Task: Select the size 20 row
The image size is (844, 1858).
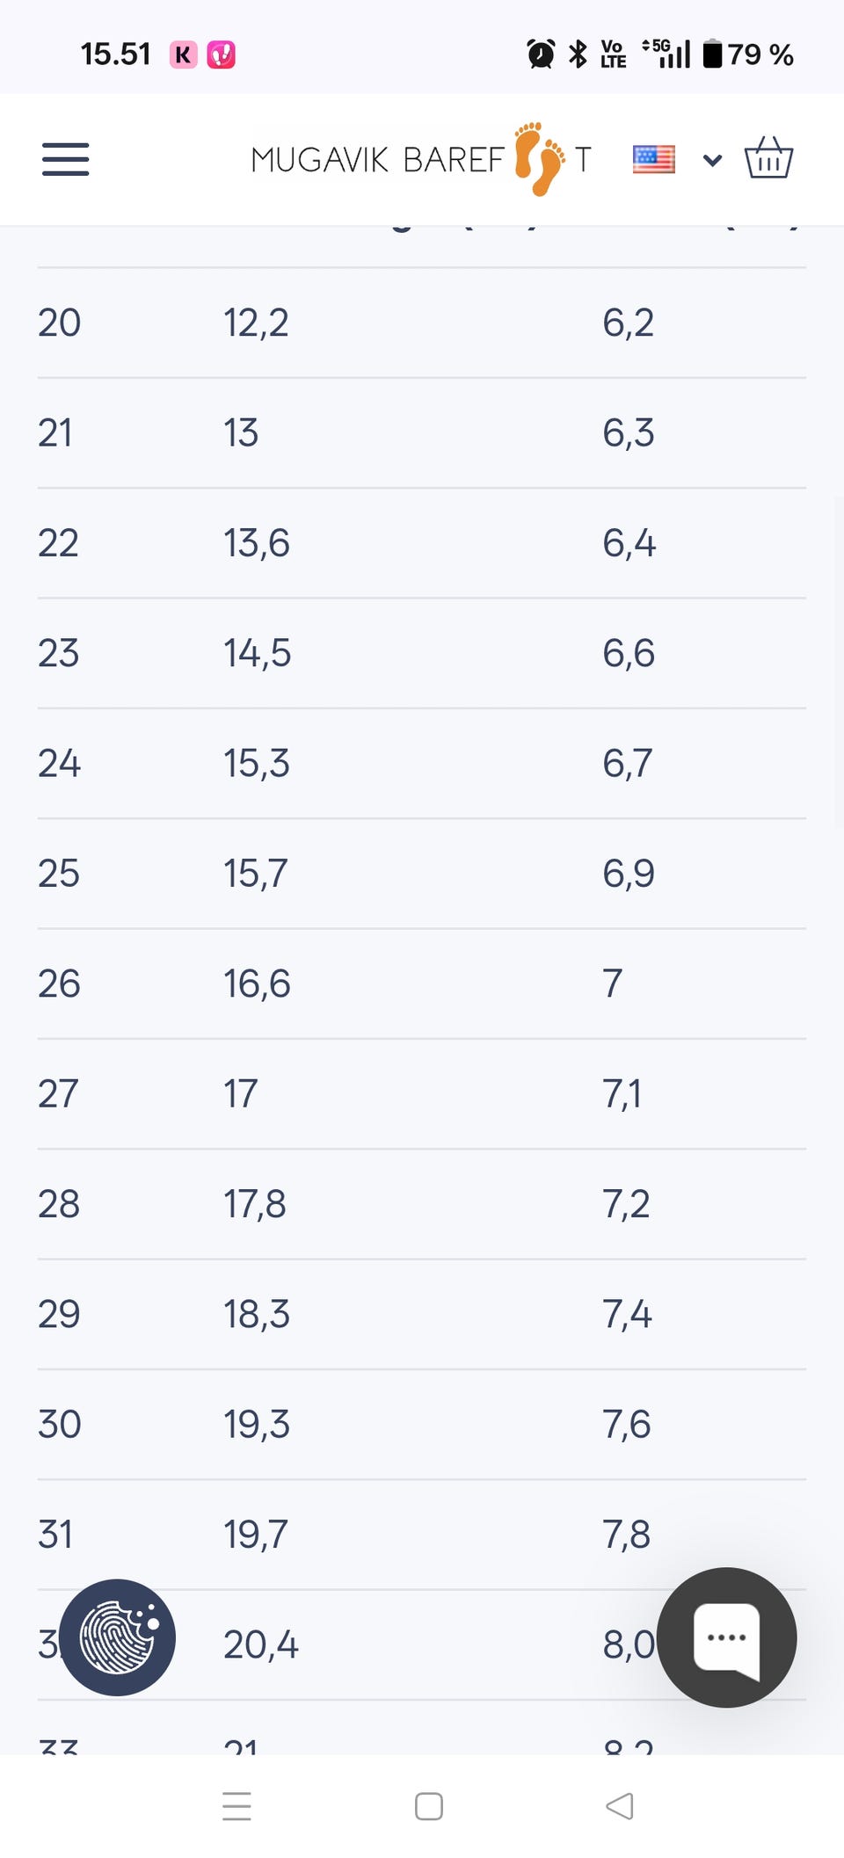Action: point(59,323)
